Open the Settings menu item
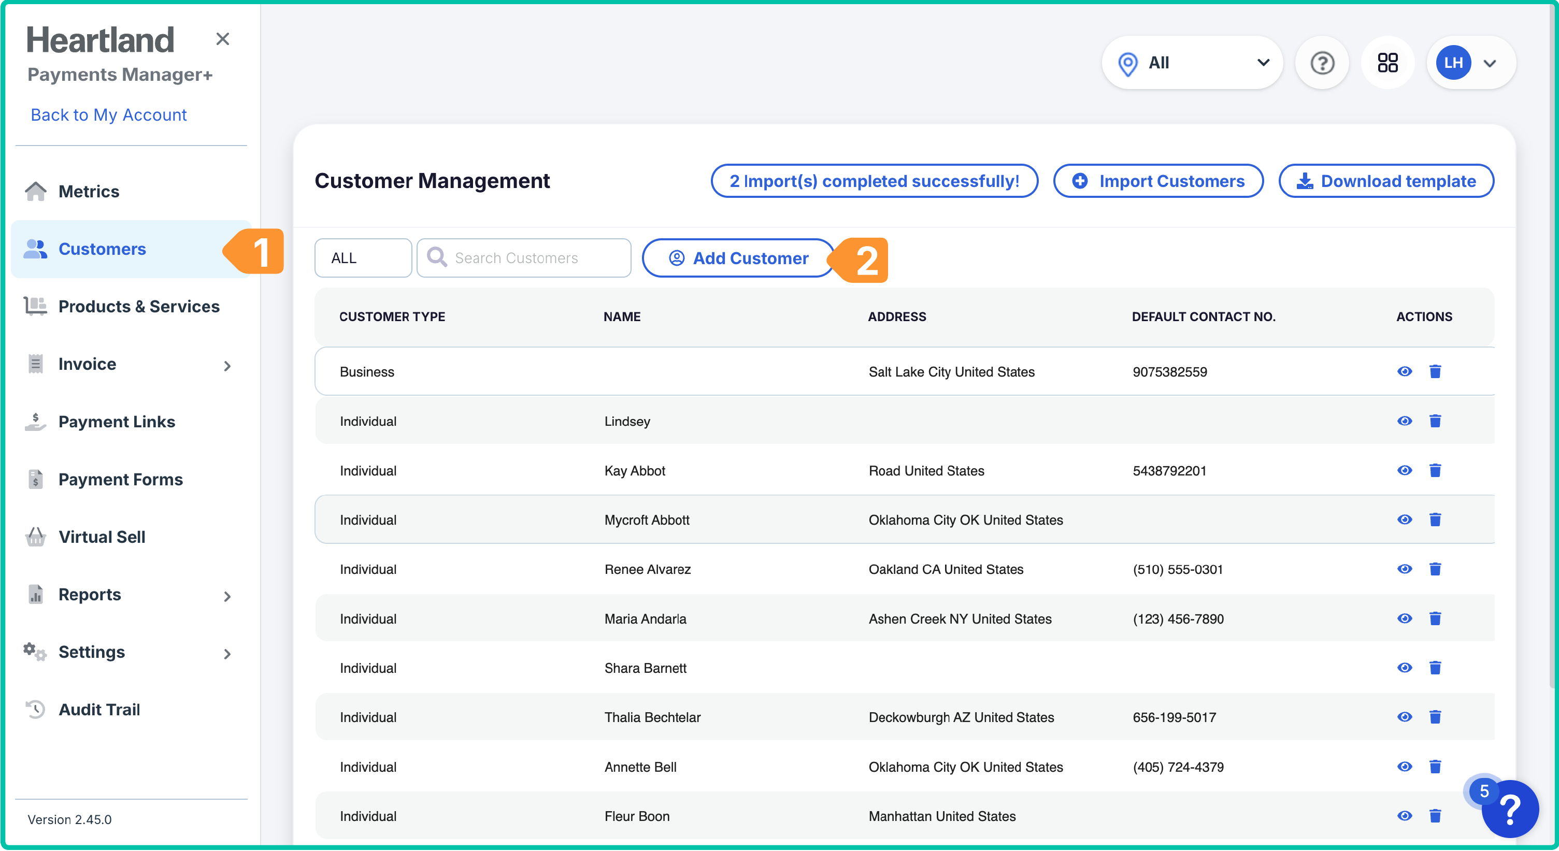This screenshot has width=1559, height=851. pyautogui.click(x=131, y=652)
